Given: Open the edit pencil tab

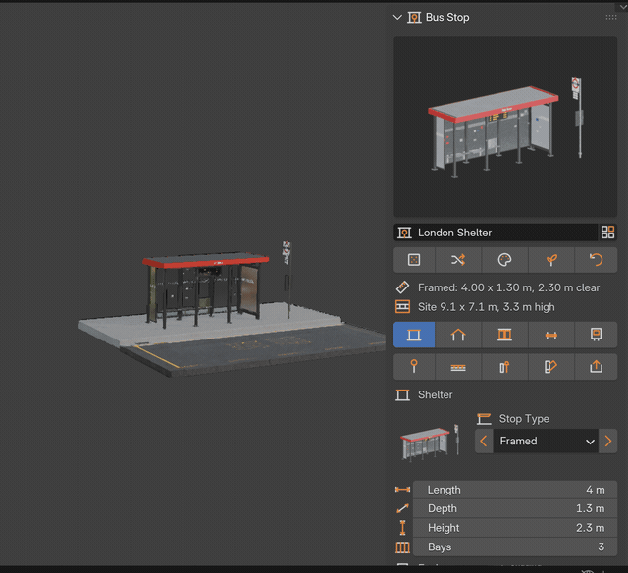Looking at the screenshot, I should coord(551,366).
